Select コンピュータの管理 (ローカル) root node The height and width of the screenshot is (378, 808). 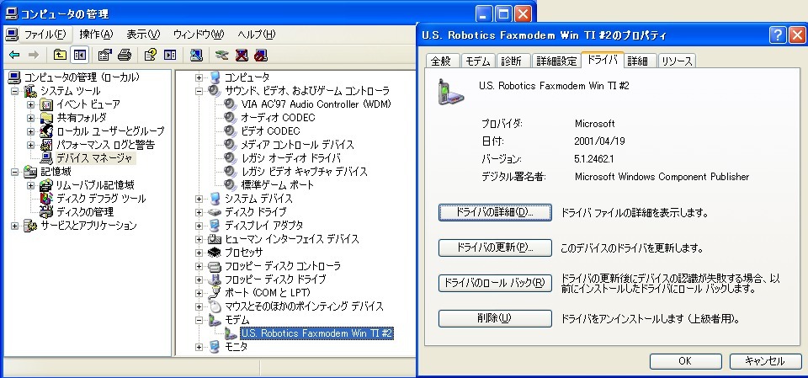pos(82,77)
